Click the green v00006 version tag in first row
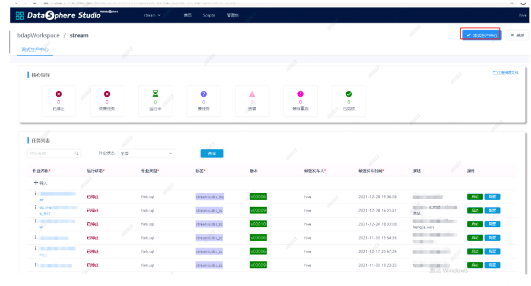This screenshot has width=531, height=286. 258,196
